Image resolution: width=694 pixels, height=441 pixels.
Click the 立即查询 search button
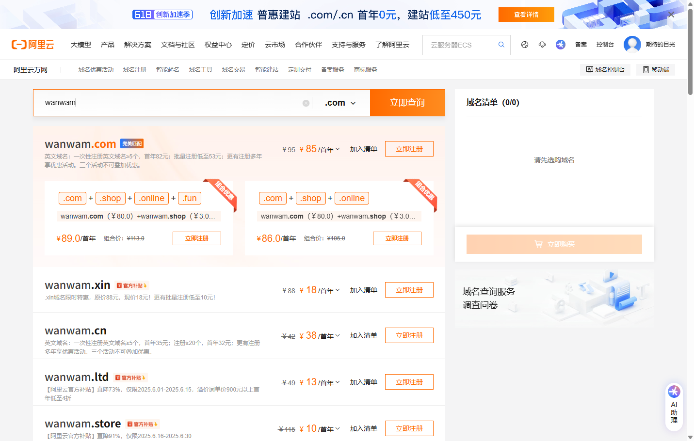pyautogui.click(x=407, y=103)
